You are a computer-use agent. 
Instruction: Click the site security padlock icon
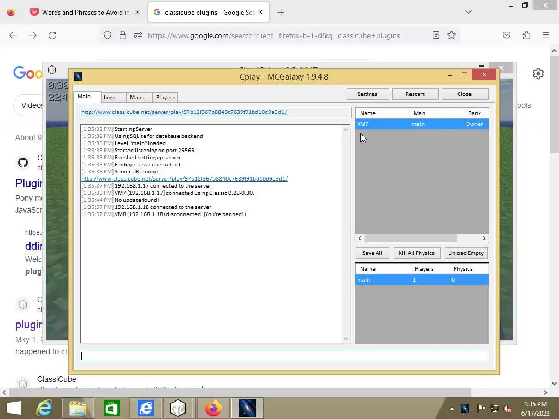pyautogui.click(x=123, y=35)
